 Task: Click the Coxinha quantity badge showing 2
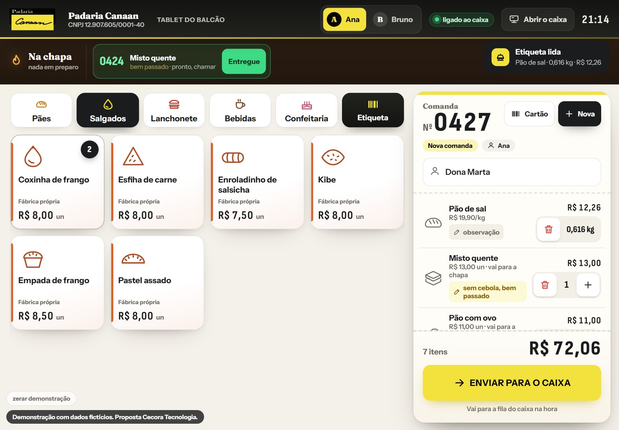pos(90,150)
